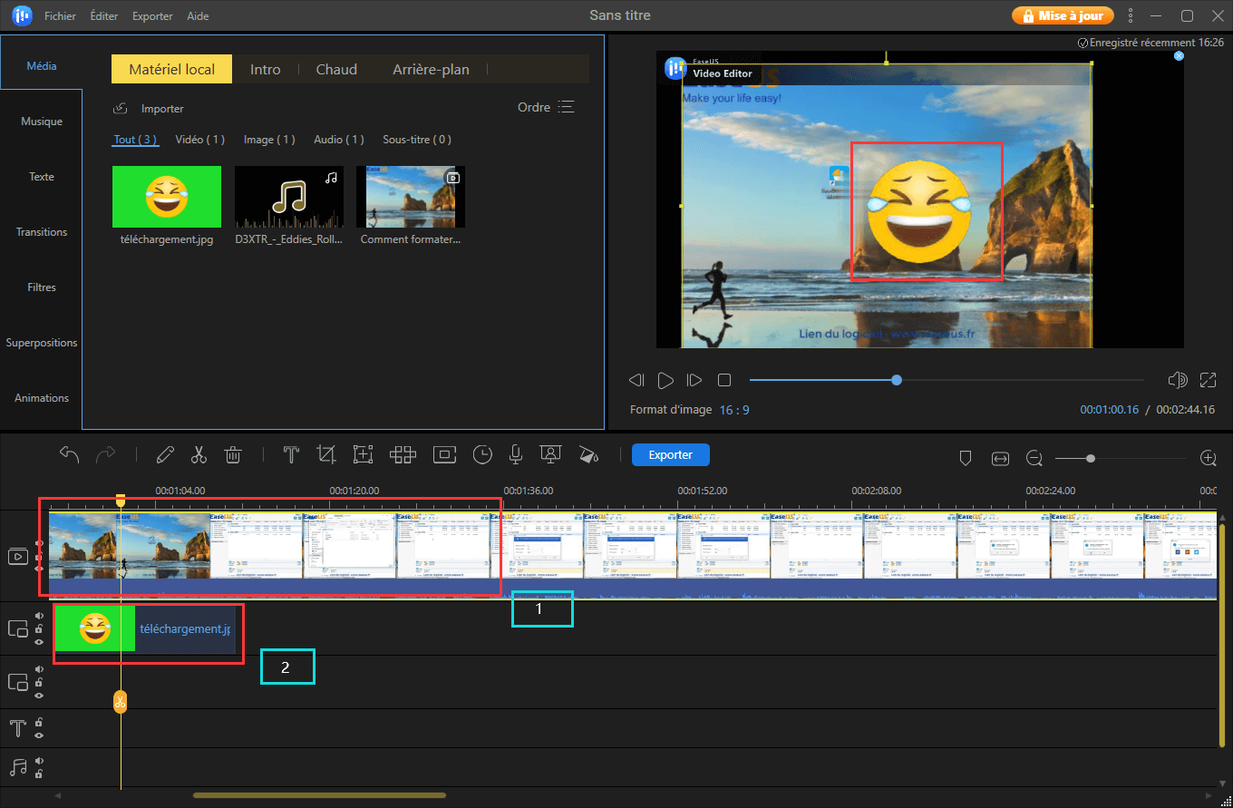Click the microphone voiceover icon
1233x808 pixels.
pyautogui.click(x=515, y=455)
